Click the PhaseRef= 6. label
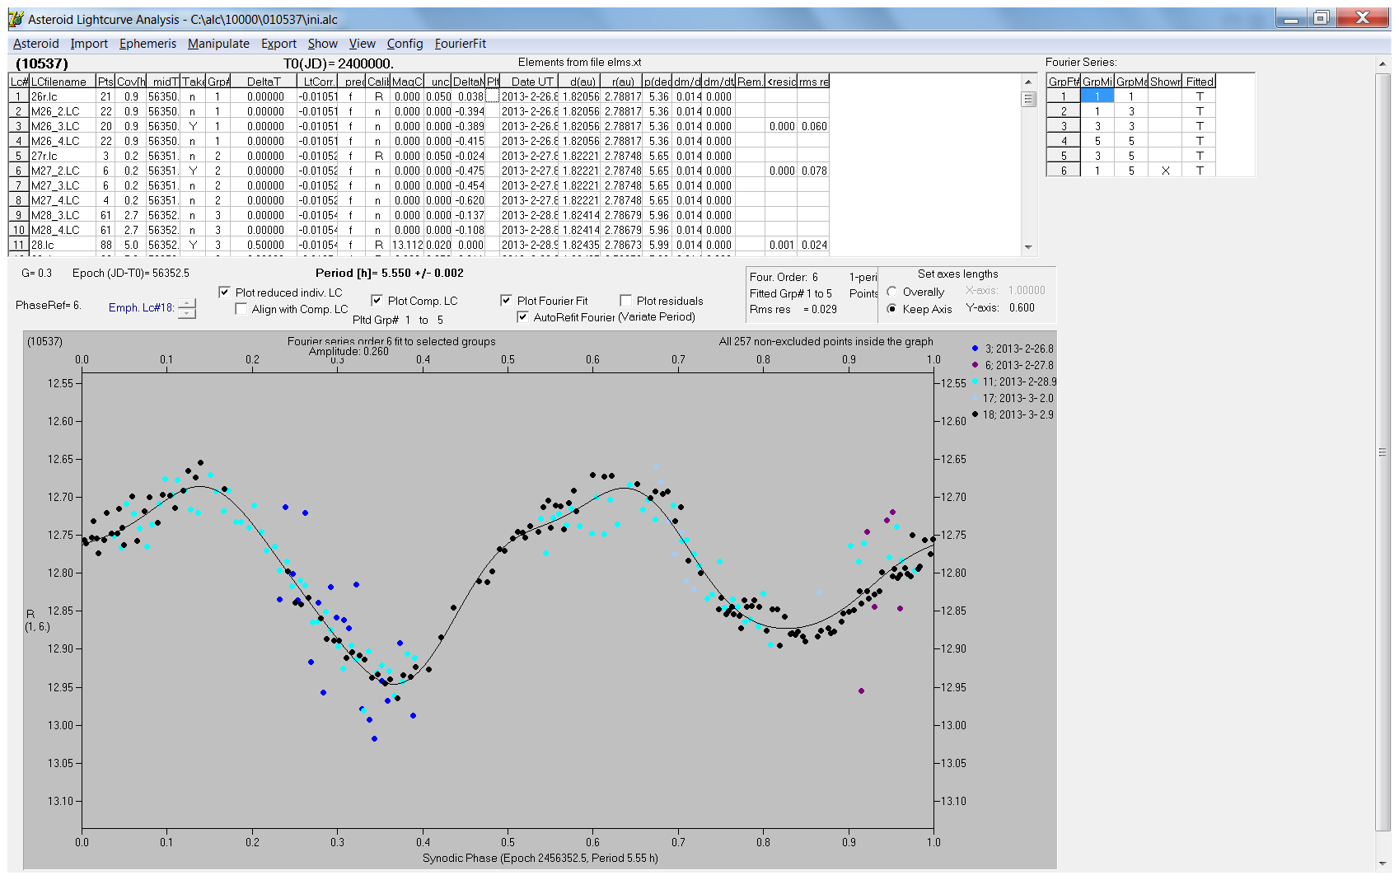The height and width of the screenshot is (880, 1399). [48, 305]
